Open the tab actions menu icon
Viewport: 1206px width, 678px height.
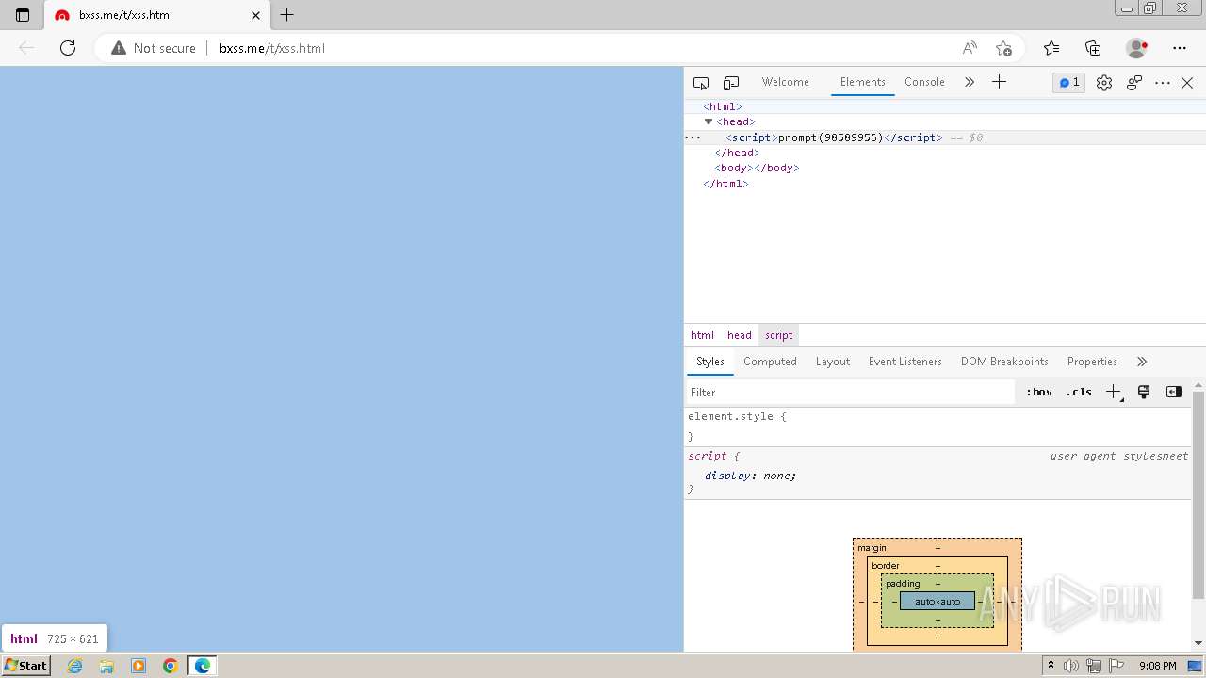pyautogui.click(x=23, y=15)
